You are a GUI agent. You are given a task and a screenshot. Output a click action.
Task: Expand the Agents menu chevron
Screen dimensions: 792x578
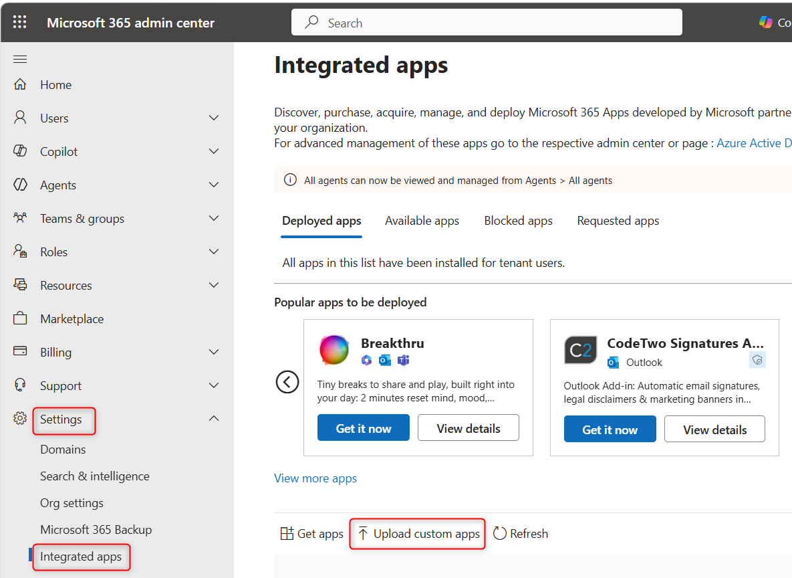click(214, 185)
